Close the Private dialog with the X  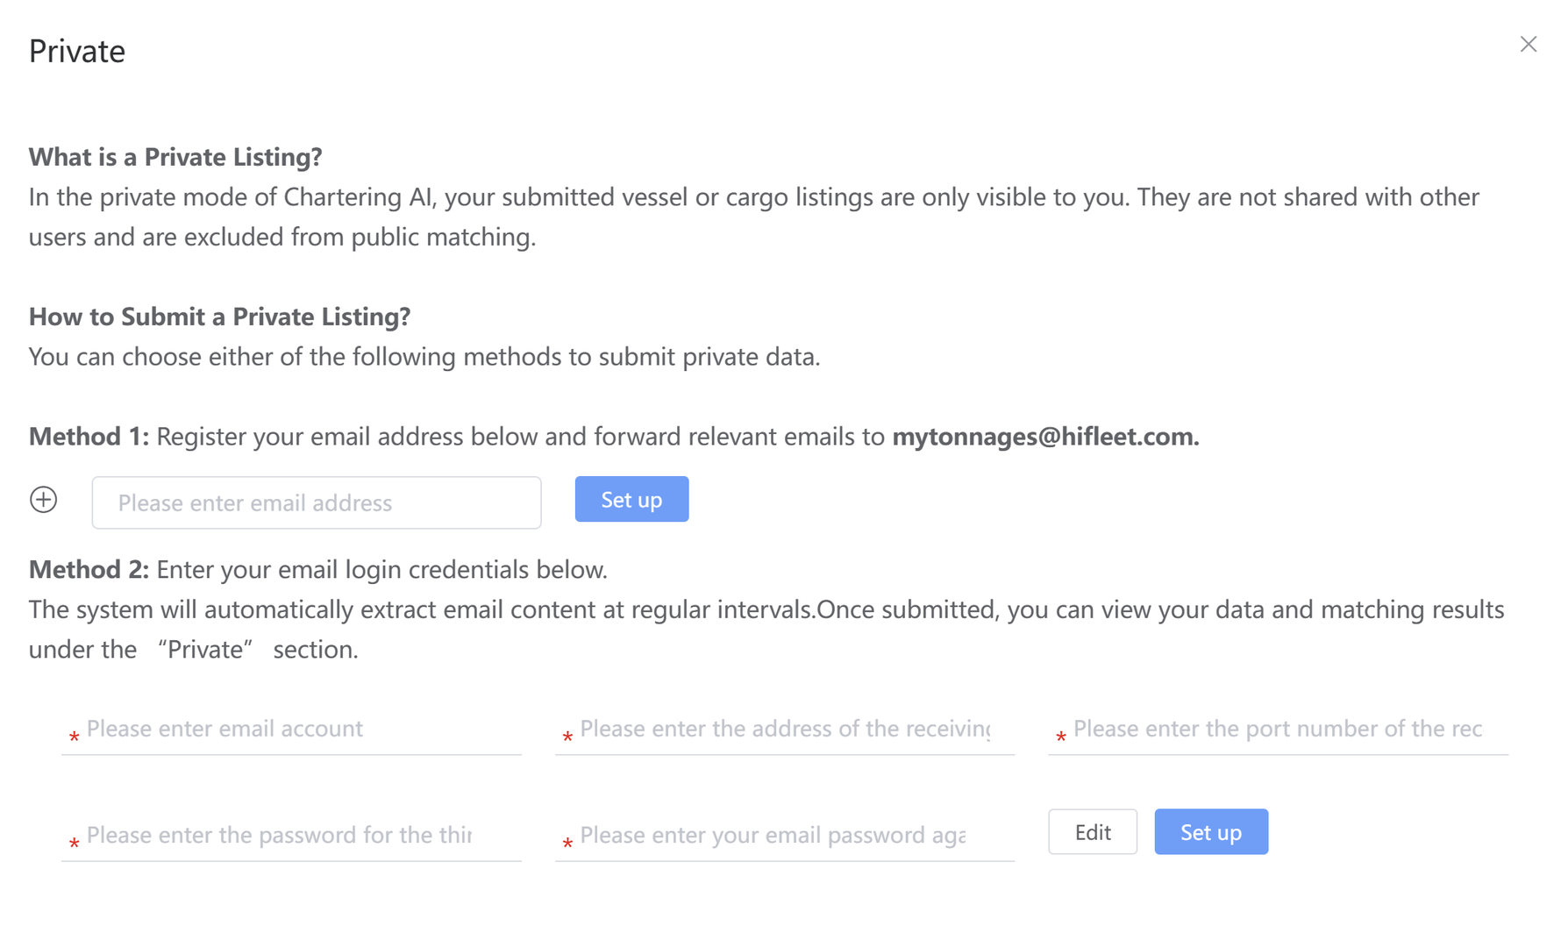pyautogui.click(x=1529, y=45)
